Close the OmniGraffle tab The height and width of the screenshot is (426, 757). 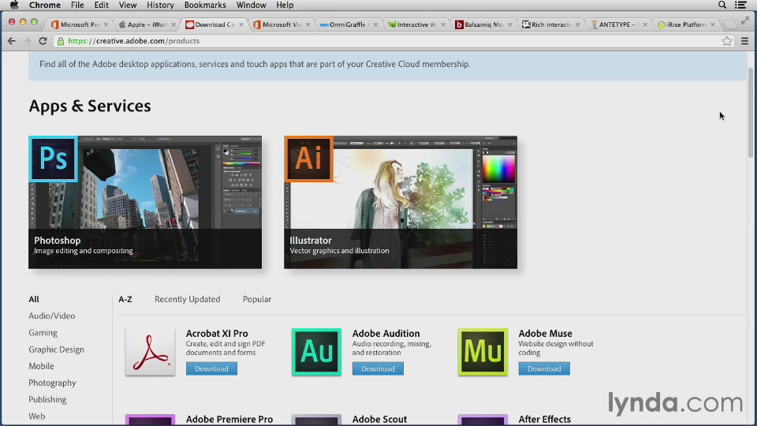375,24
